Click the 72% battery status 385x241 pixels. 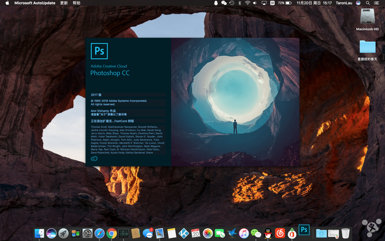tap(284, 3)
